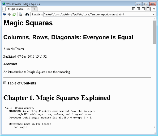Open a new tab with the plus button
Viewport: 158px width, 136px height.
(34, 9)
